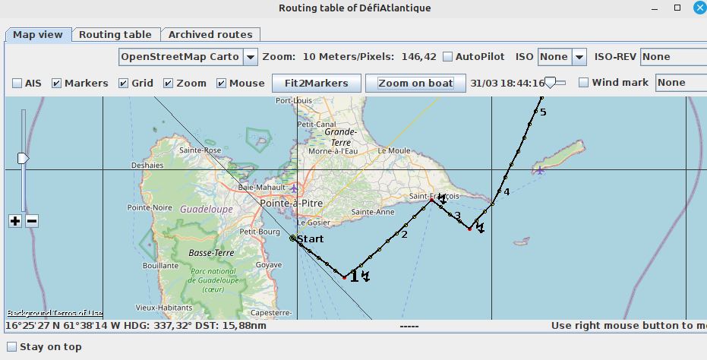The width and height of the screenshot is (707, 360).
Task: Click the red waypoint south of Start
Action: point(344,277)
